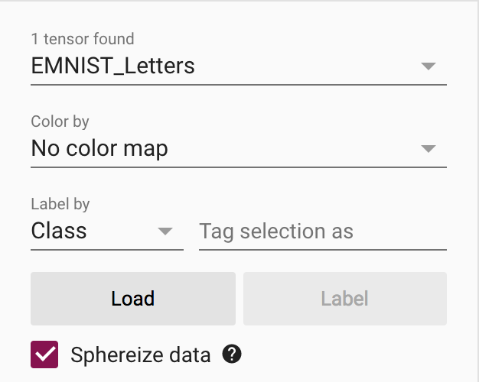
Task: Click the Label by caption
Action: tap(60, 204)
